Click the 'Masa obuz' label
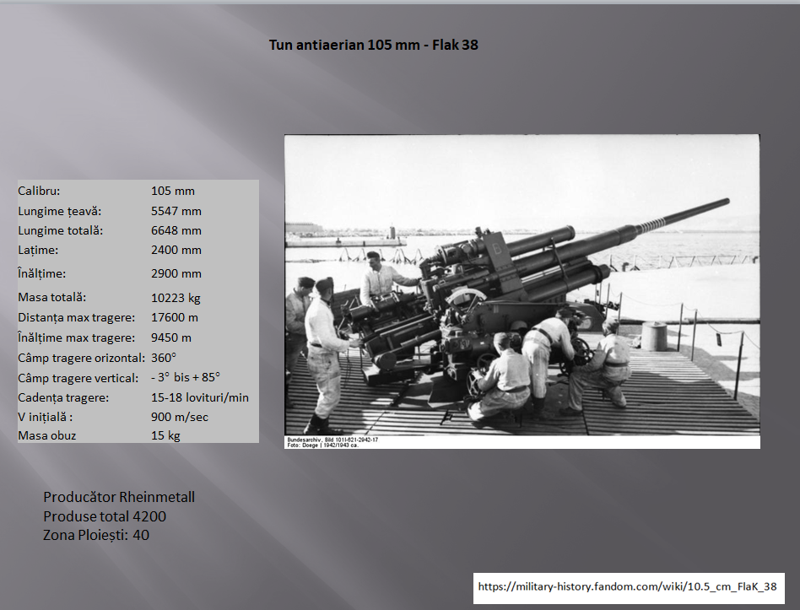The height and width of the screenshot is (610, 800). coord(47,435)
